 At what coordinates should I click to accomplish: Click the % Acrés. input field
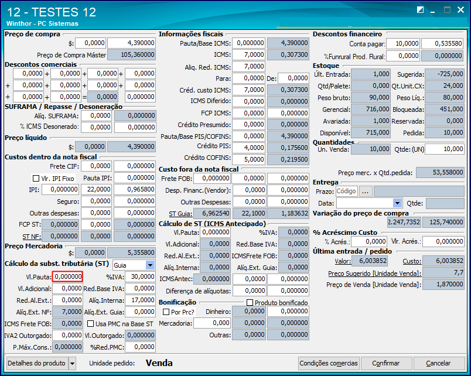click(x=369, y=241)
